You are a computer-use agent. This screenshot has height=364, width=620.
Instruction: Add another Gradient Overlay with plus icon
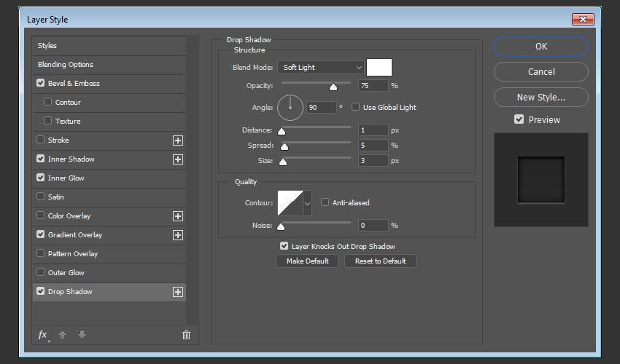[178, 235]
